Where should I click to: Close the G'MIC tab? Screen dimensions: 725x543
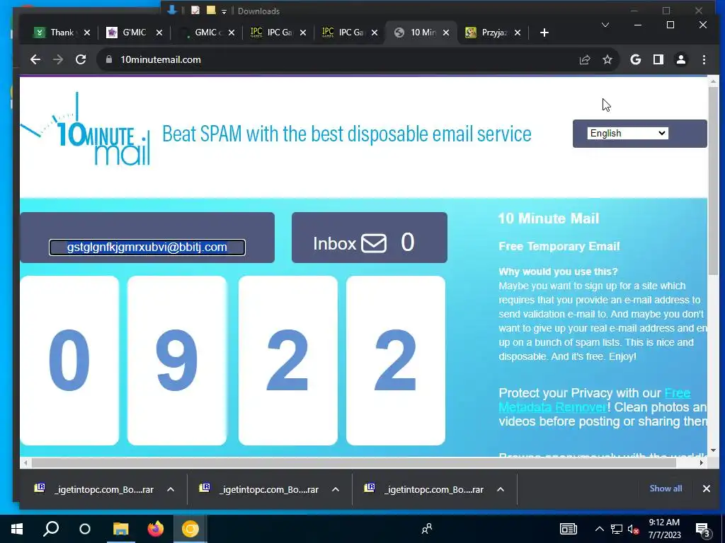[x=159, y=33]
